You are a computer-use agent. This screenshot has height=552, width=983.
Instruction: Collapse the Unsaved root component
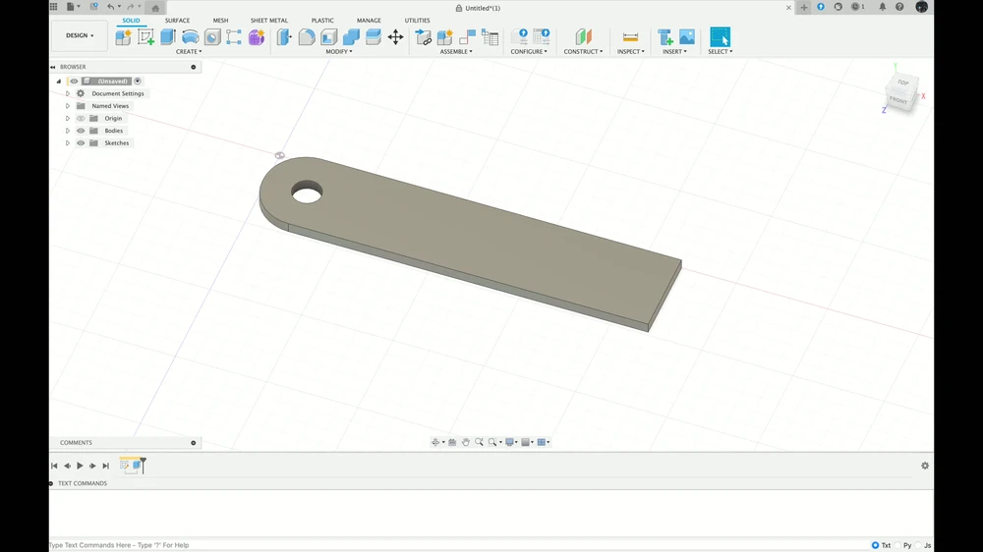pos(59,81)
